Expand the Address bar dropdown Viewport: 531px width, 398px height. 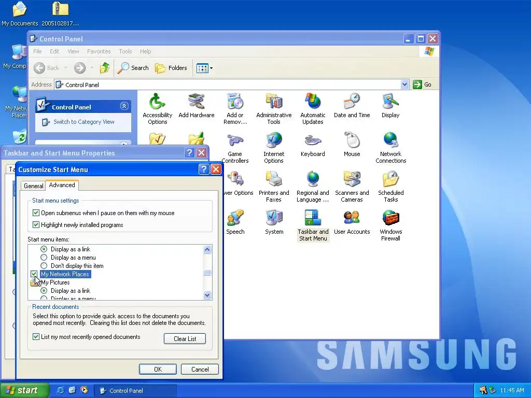[404, 84]
